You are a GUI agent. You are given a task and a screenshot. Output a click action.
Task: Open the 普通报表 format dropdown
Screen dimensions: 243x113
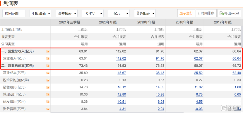click(145, 13)
